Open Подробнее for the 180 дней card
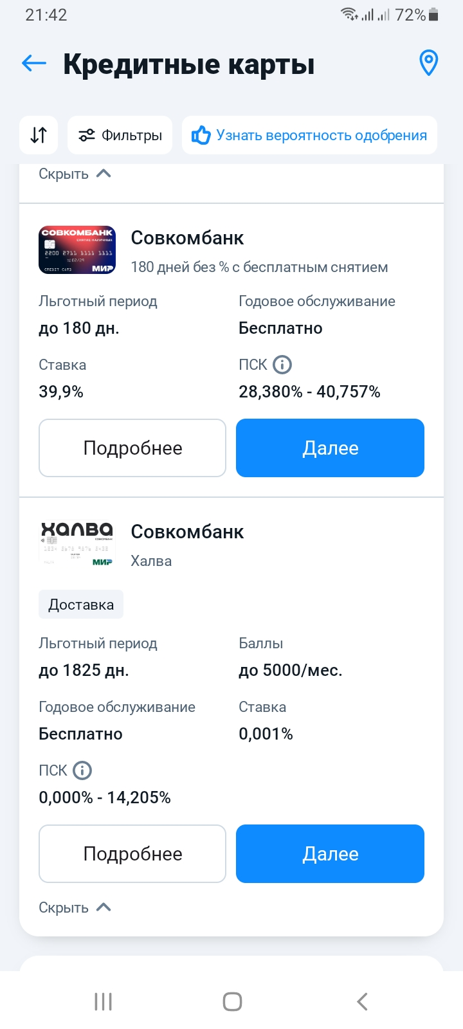 pos(132,448)
